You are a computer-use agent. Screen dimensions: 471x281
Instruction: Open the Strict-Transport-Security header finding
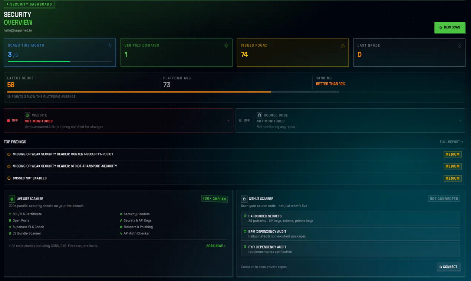pyautogui.click(x=234, y=166)
